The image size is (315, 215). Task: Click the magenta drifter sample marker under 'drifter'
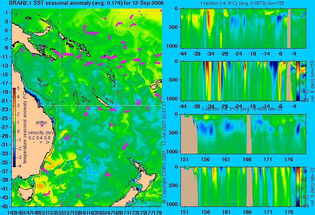pyautogui.click(x=42, y=126)
